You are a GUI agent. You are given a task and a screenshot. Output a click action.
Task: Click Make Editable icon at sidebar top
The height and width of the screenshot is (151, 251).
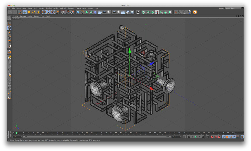tap(9, 18)
